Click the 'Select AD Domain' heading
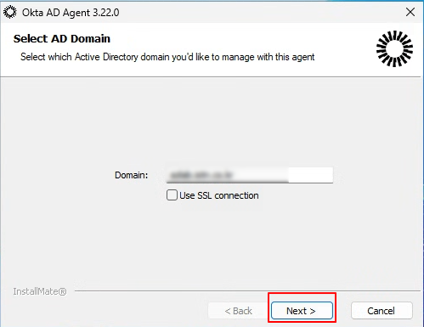 pyautogui.click(x=62, y=39)
